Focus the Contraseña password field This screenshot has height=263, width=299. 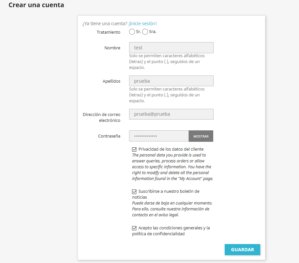(159, 136)
